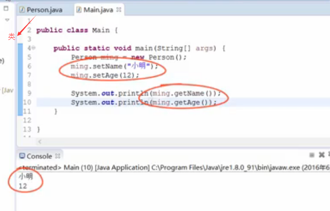Click console output line '12'
Viewport: 330px width, 211px height.
(23, 186)
